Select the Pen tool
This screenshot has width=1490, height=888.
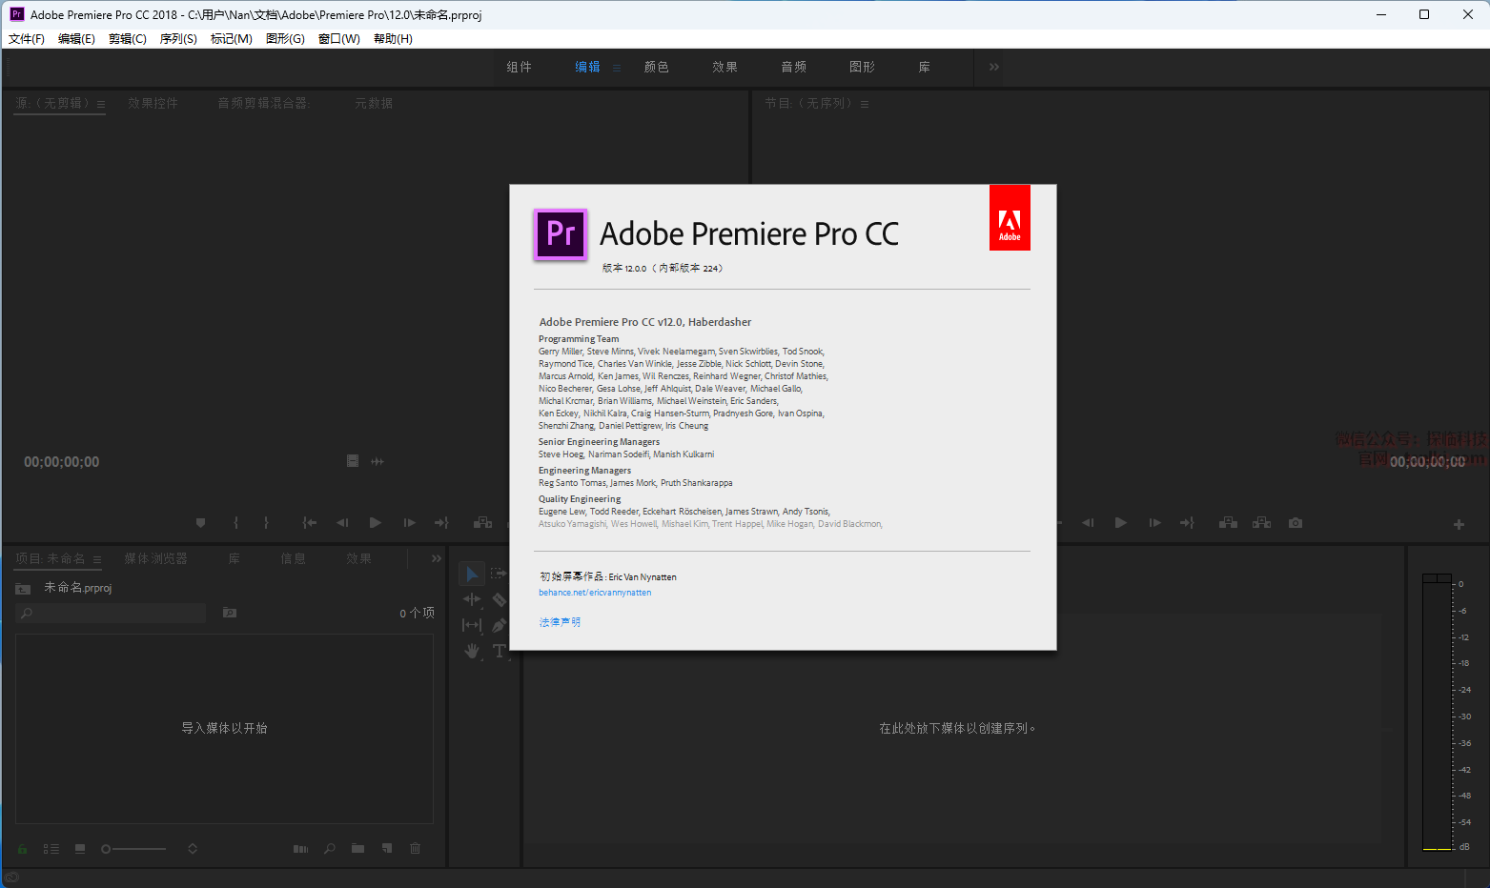click(x=499, y=625)
